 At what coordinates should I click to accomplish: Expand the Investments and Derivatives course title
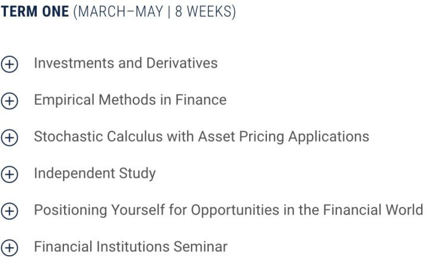[125, 63]
